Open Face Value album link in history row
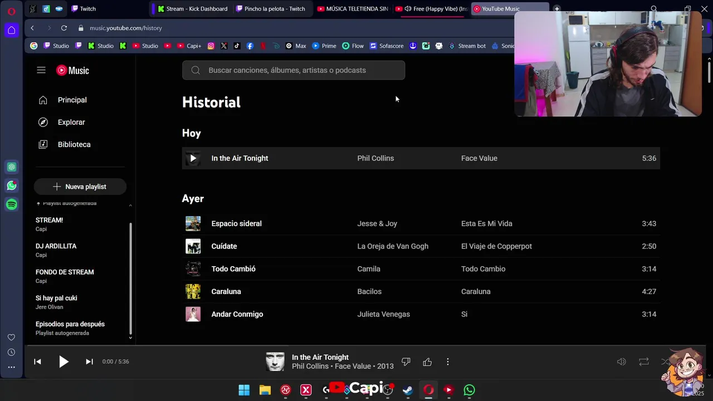Viewport: 713px width, 401px height. [x=479, y=158]
